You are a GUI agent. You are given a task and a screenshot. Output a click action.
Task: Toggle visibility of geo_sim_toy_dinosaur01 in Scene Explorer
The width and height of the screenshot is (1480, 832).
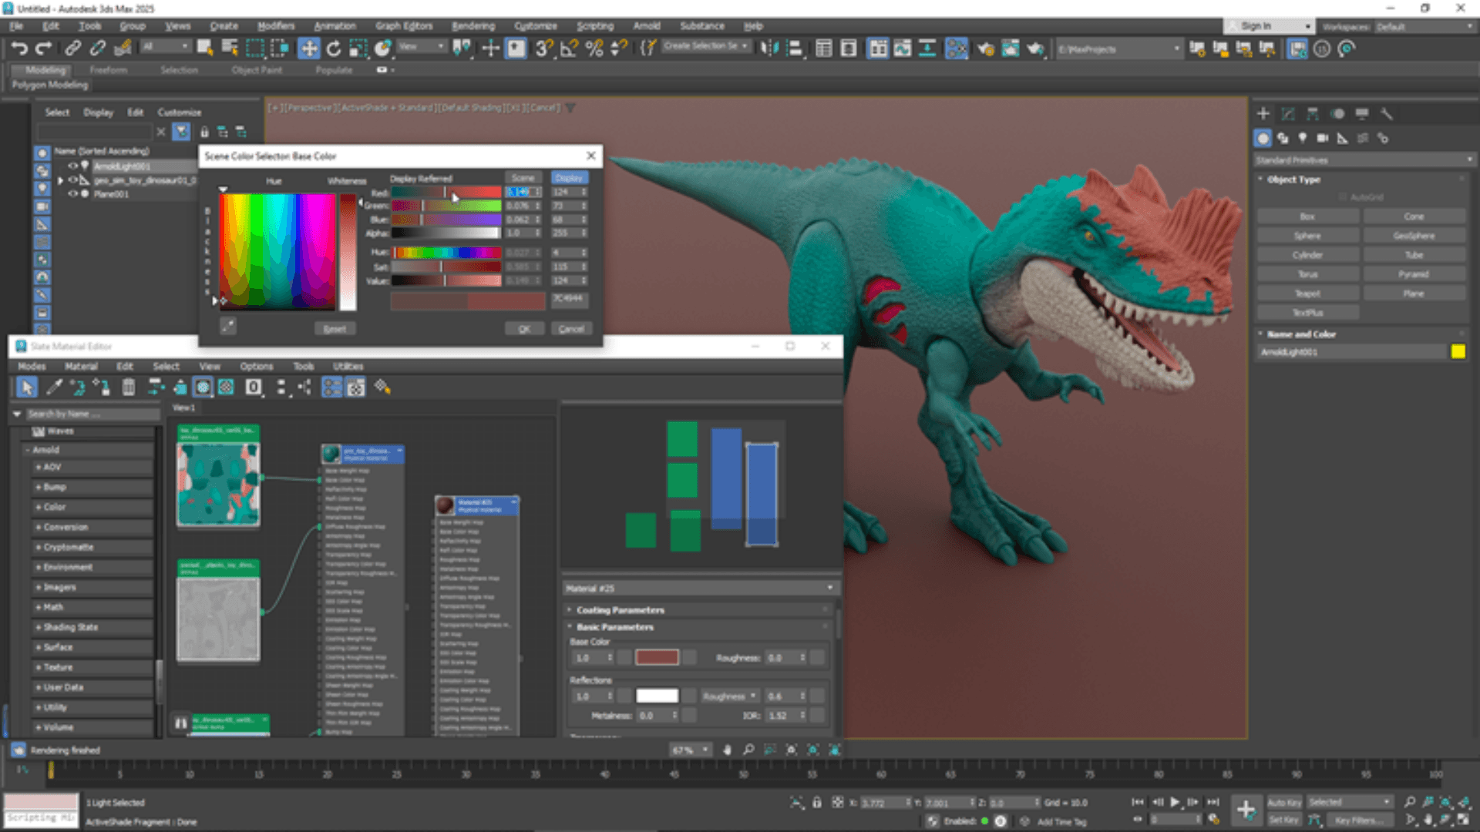point(72,179)
